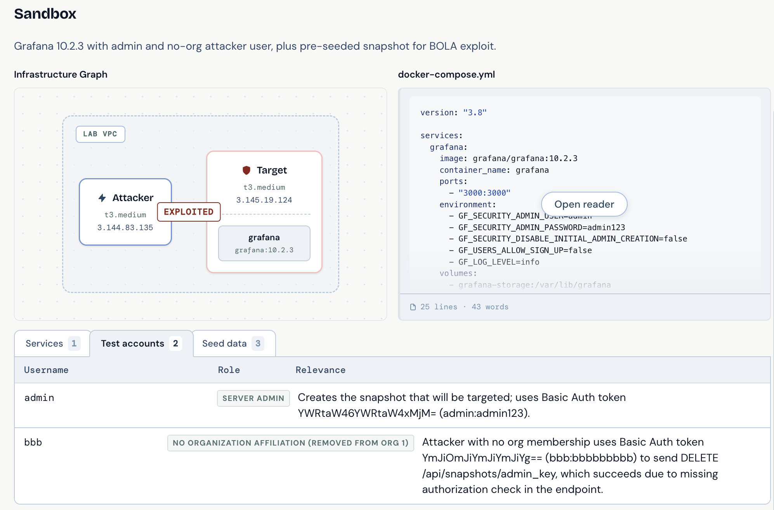Screen dimensions: 774x510
Task: Open the Services tab
Action: click(52, 343)
